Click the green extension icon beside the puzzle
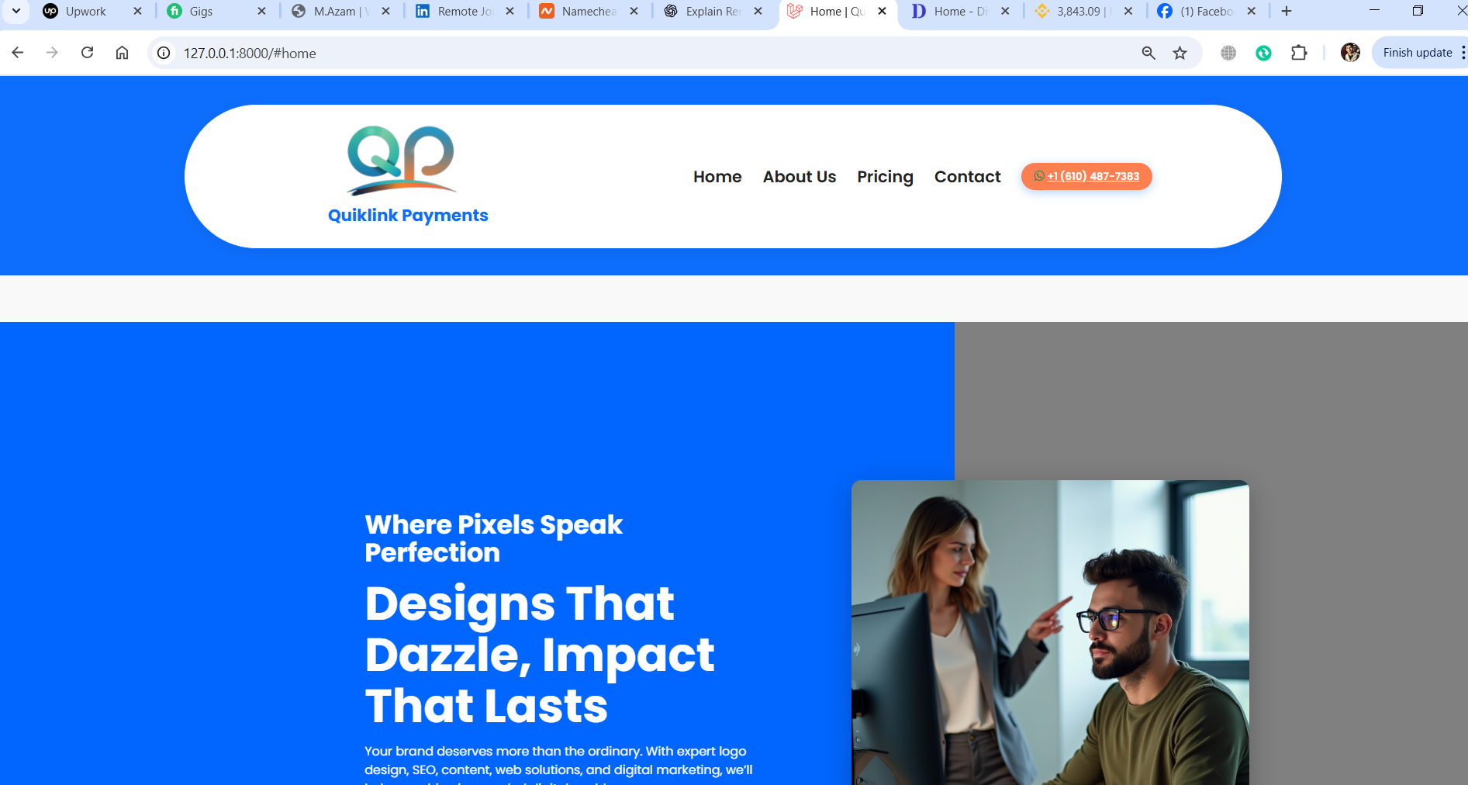The image size is (1468, 785). point(1263,53)
